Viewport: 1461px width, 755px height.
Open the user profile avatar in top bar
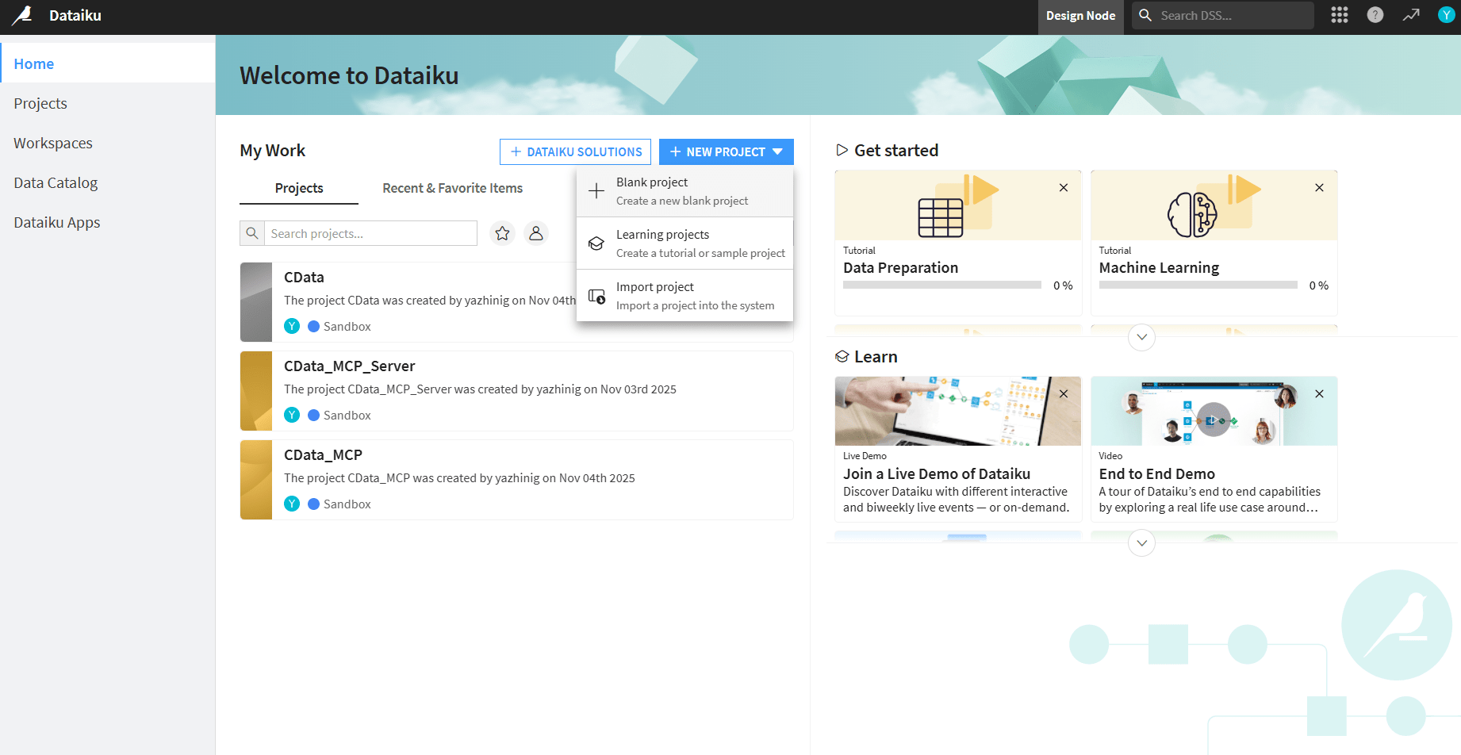click(x=1446, y=15)
